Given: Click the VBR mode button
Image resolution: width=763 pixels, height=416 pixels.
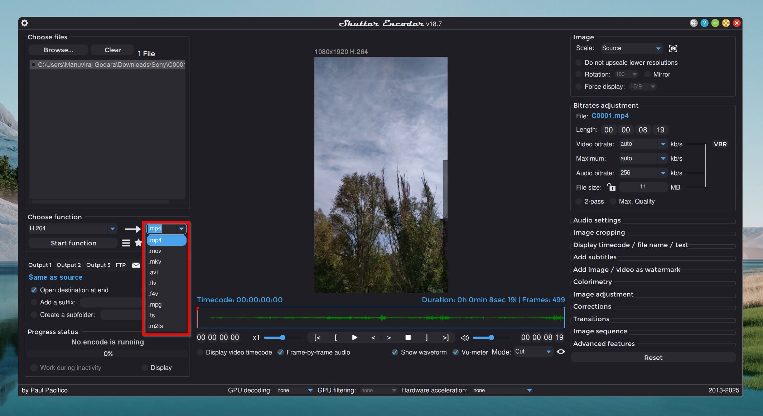Looking at the screenshot, I should [720, 144].
